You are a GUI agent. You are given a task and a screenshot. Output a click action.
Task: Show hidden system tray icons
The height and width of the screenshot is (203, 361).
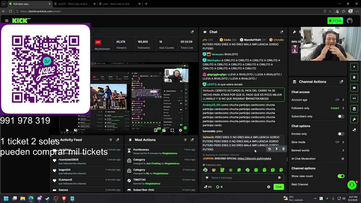(315, 198)
